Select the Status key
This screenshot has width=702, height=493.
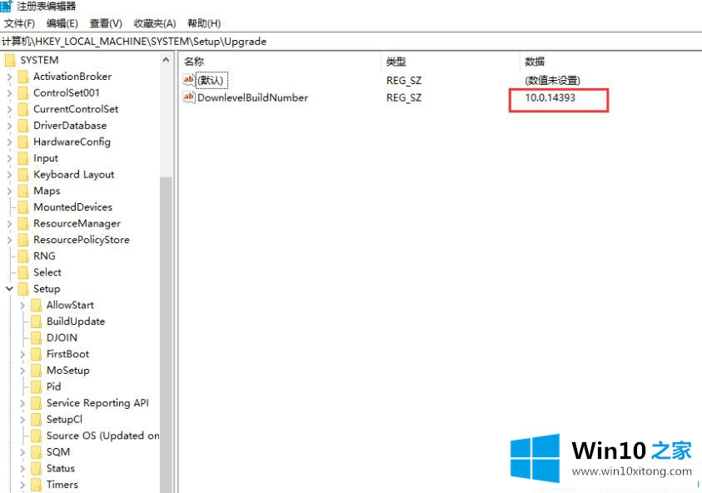click(x=61, y=468)
